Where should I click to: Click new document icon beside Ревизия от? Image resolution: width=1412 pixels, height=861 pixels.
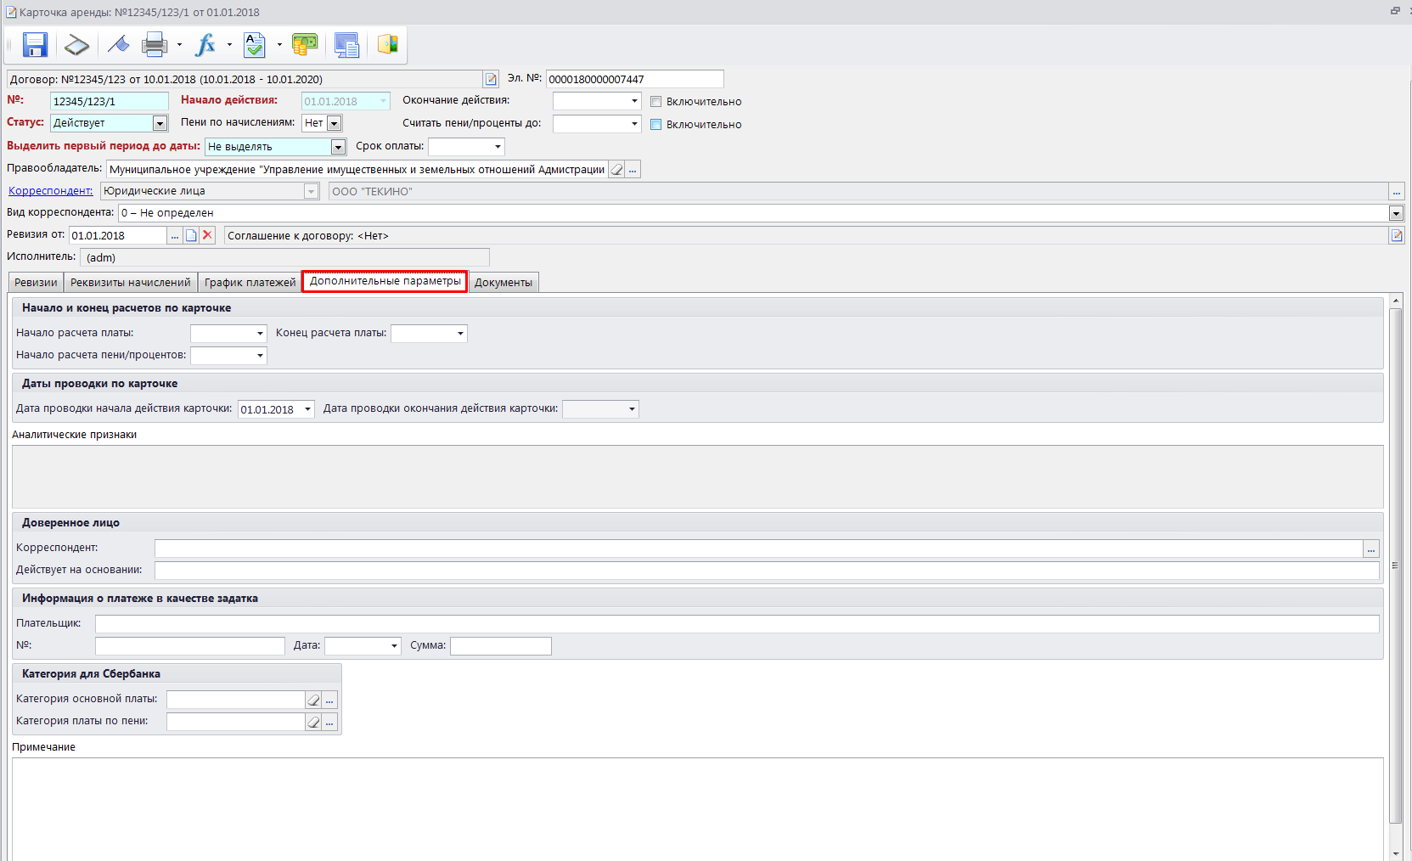[191, 235]
